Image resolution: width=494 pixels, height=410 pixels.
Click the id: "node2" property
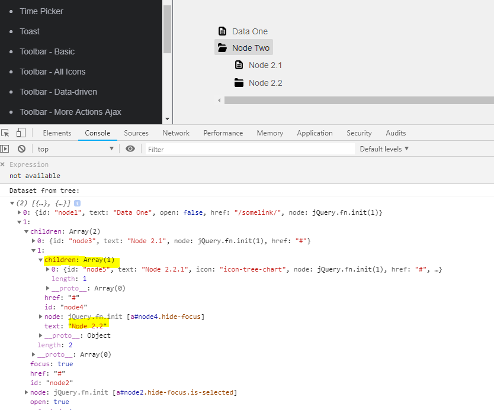[52, 383]
